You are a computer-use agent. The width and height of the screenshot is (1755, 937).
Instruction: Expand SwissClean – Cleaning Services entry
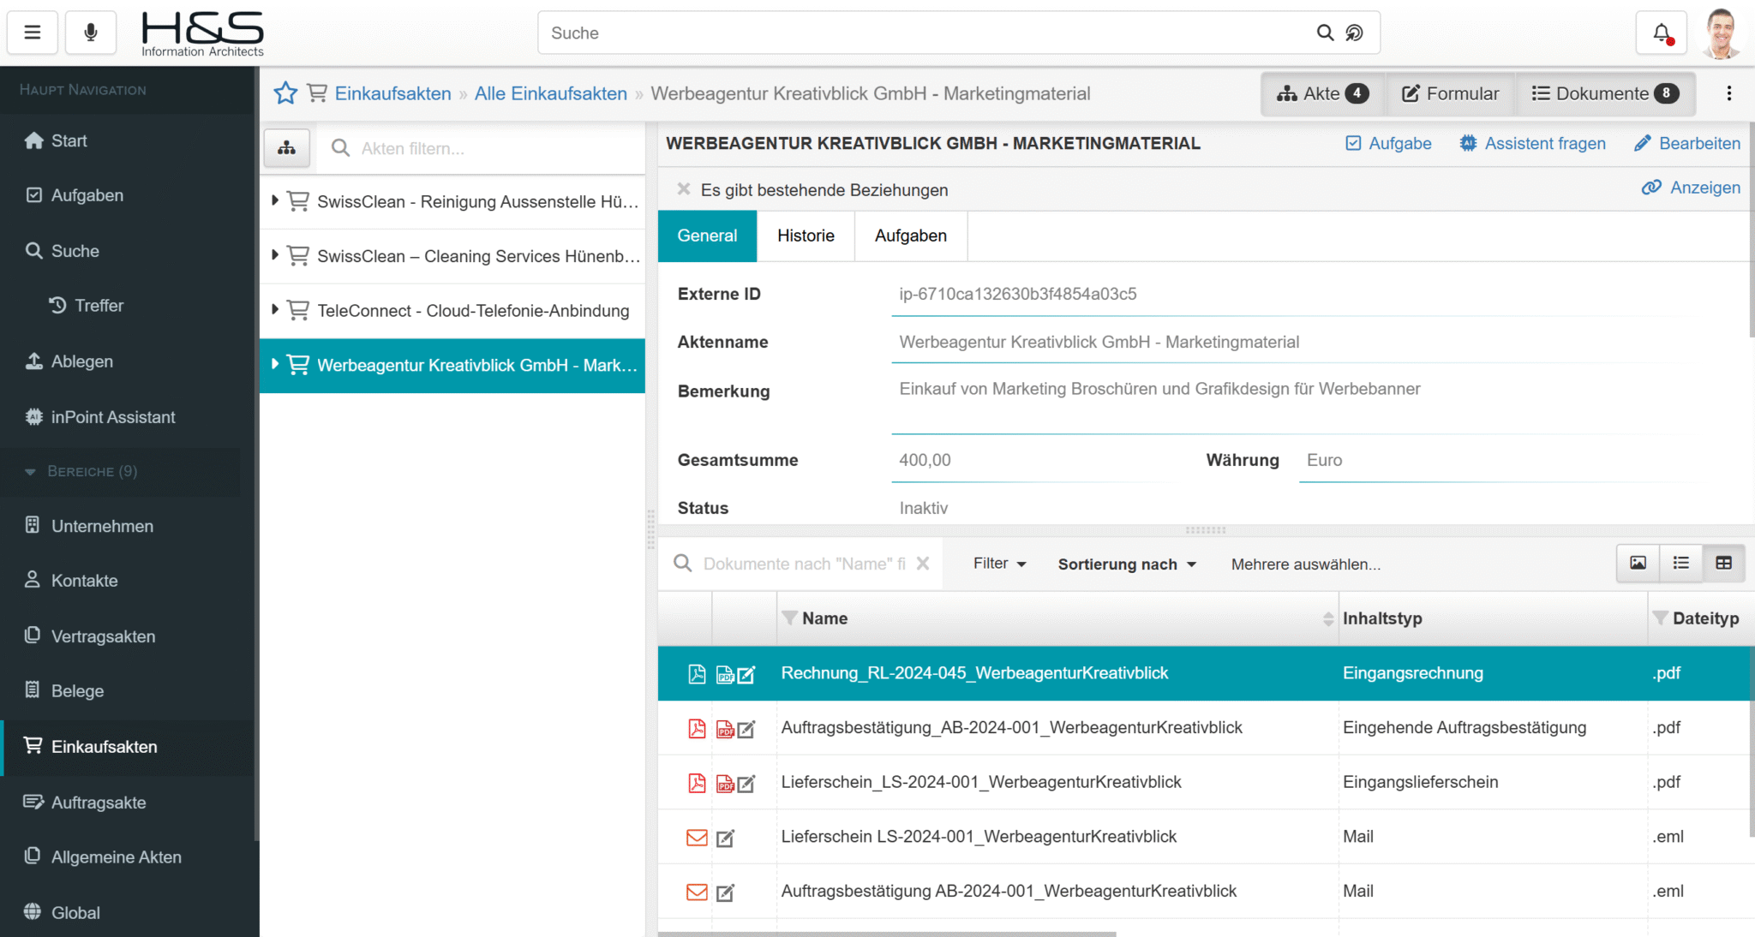tap(274, 255)
